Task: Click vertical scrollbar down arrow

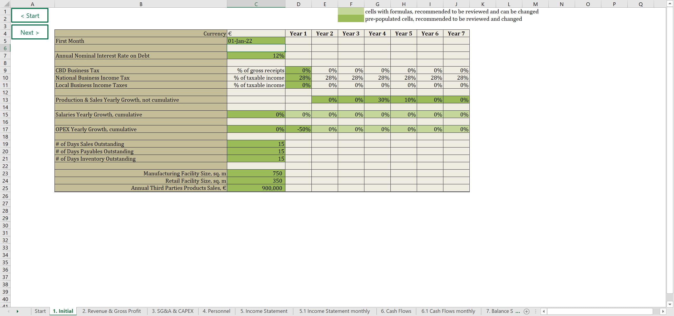Action: tap(670, 304)
